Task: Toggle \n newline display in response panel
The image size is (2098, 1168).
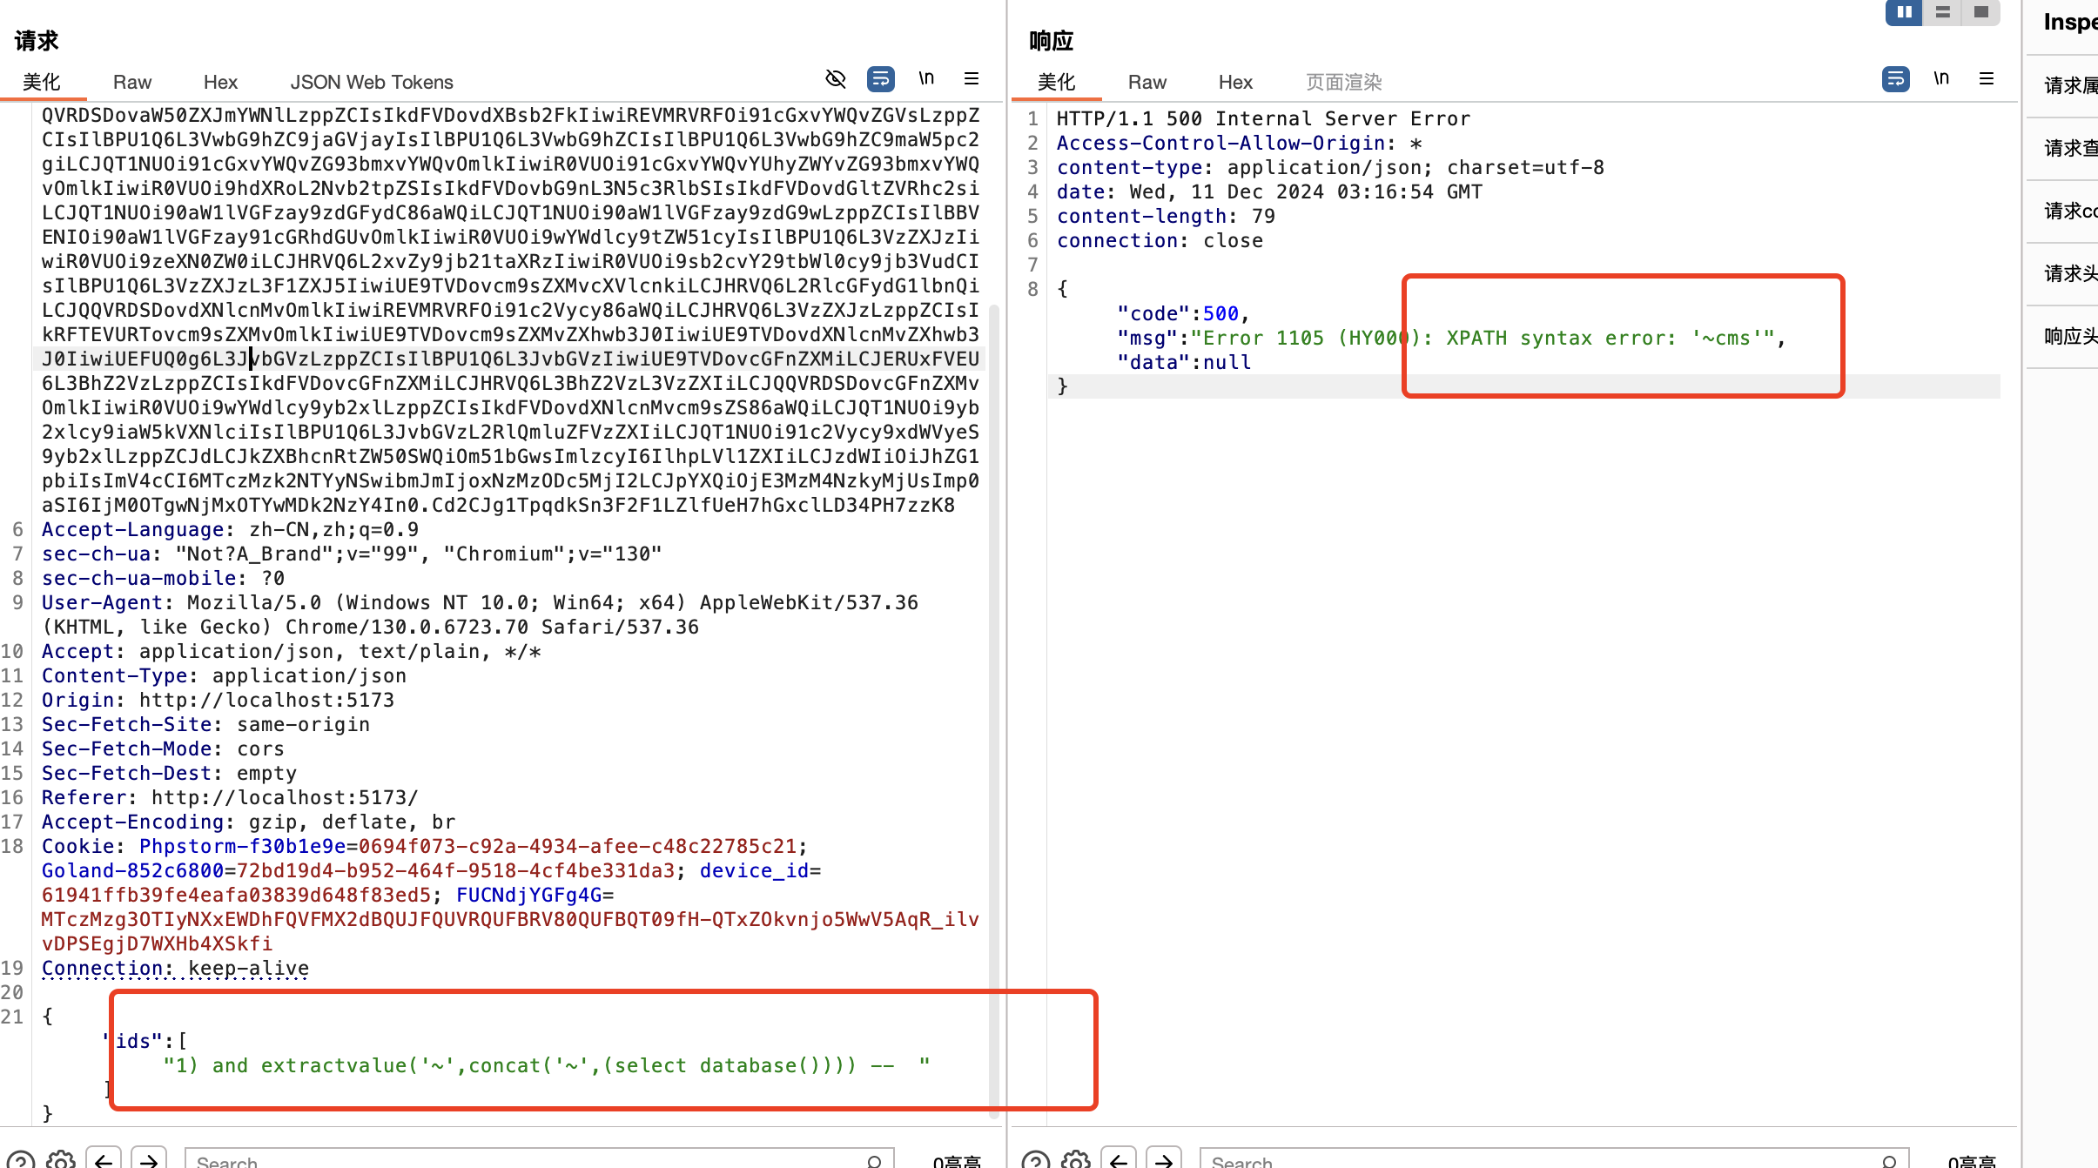Action: [1941, 79]
